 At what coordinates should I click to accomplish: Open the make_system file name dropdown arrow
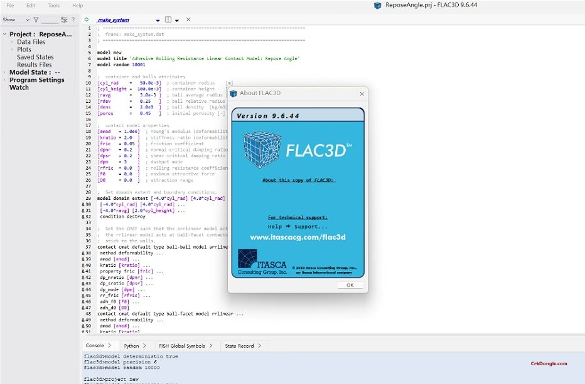158,20
